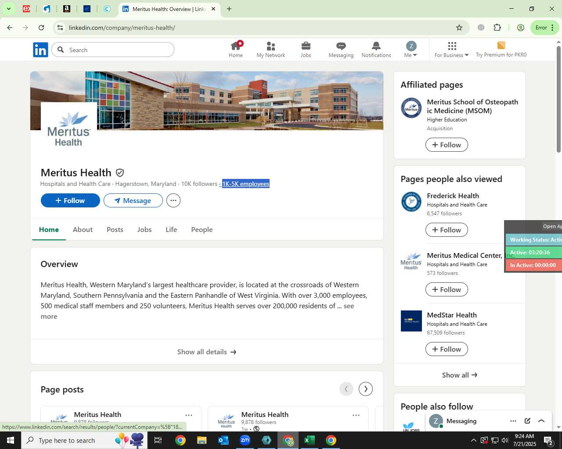
Task: Open LinkedIn Home icon
Action: [x=236, y=46]
